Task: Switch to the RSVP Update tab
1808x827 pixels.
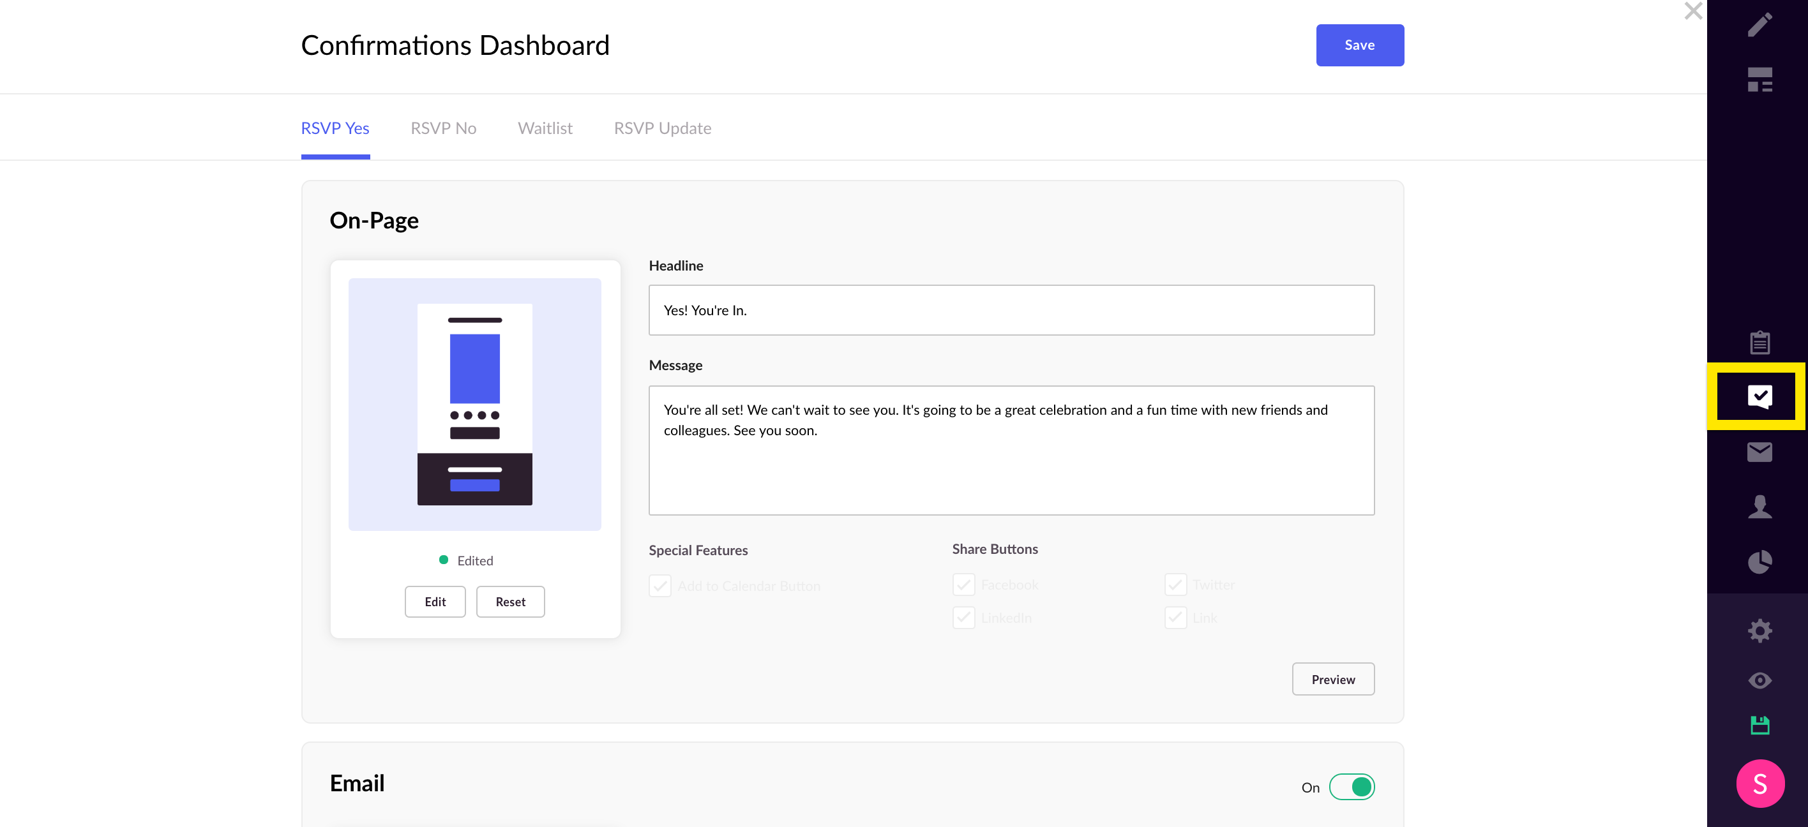Action: (662, 128)
